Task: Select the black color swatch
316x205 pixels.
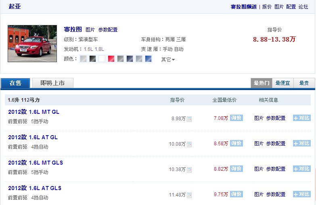Action: click(92, 59)
